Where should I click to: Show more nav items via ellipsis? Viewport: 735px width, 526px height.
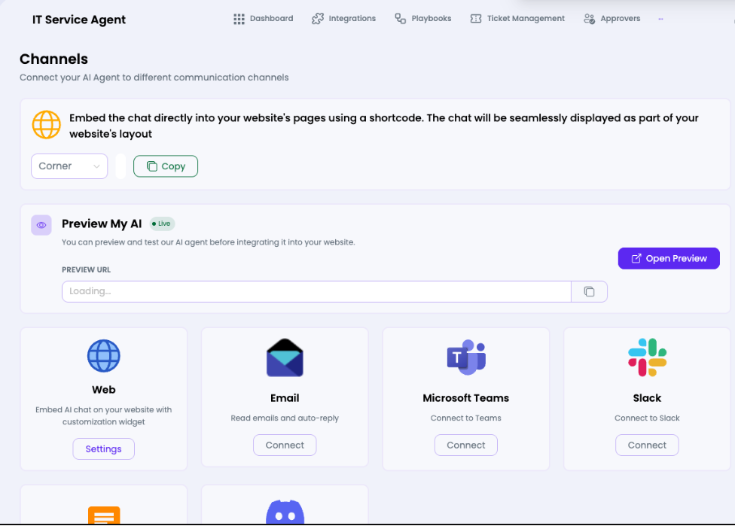(660, 20)
